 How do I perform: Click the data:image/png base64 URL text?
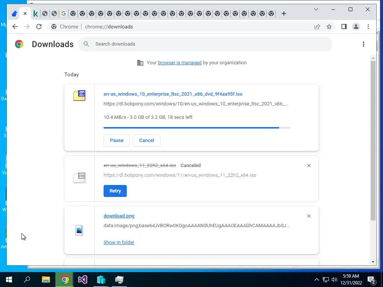point(197,225)
